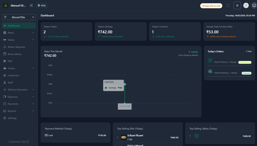Open POS from sidebar label

click(x=10, y=61)
